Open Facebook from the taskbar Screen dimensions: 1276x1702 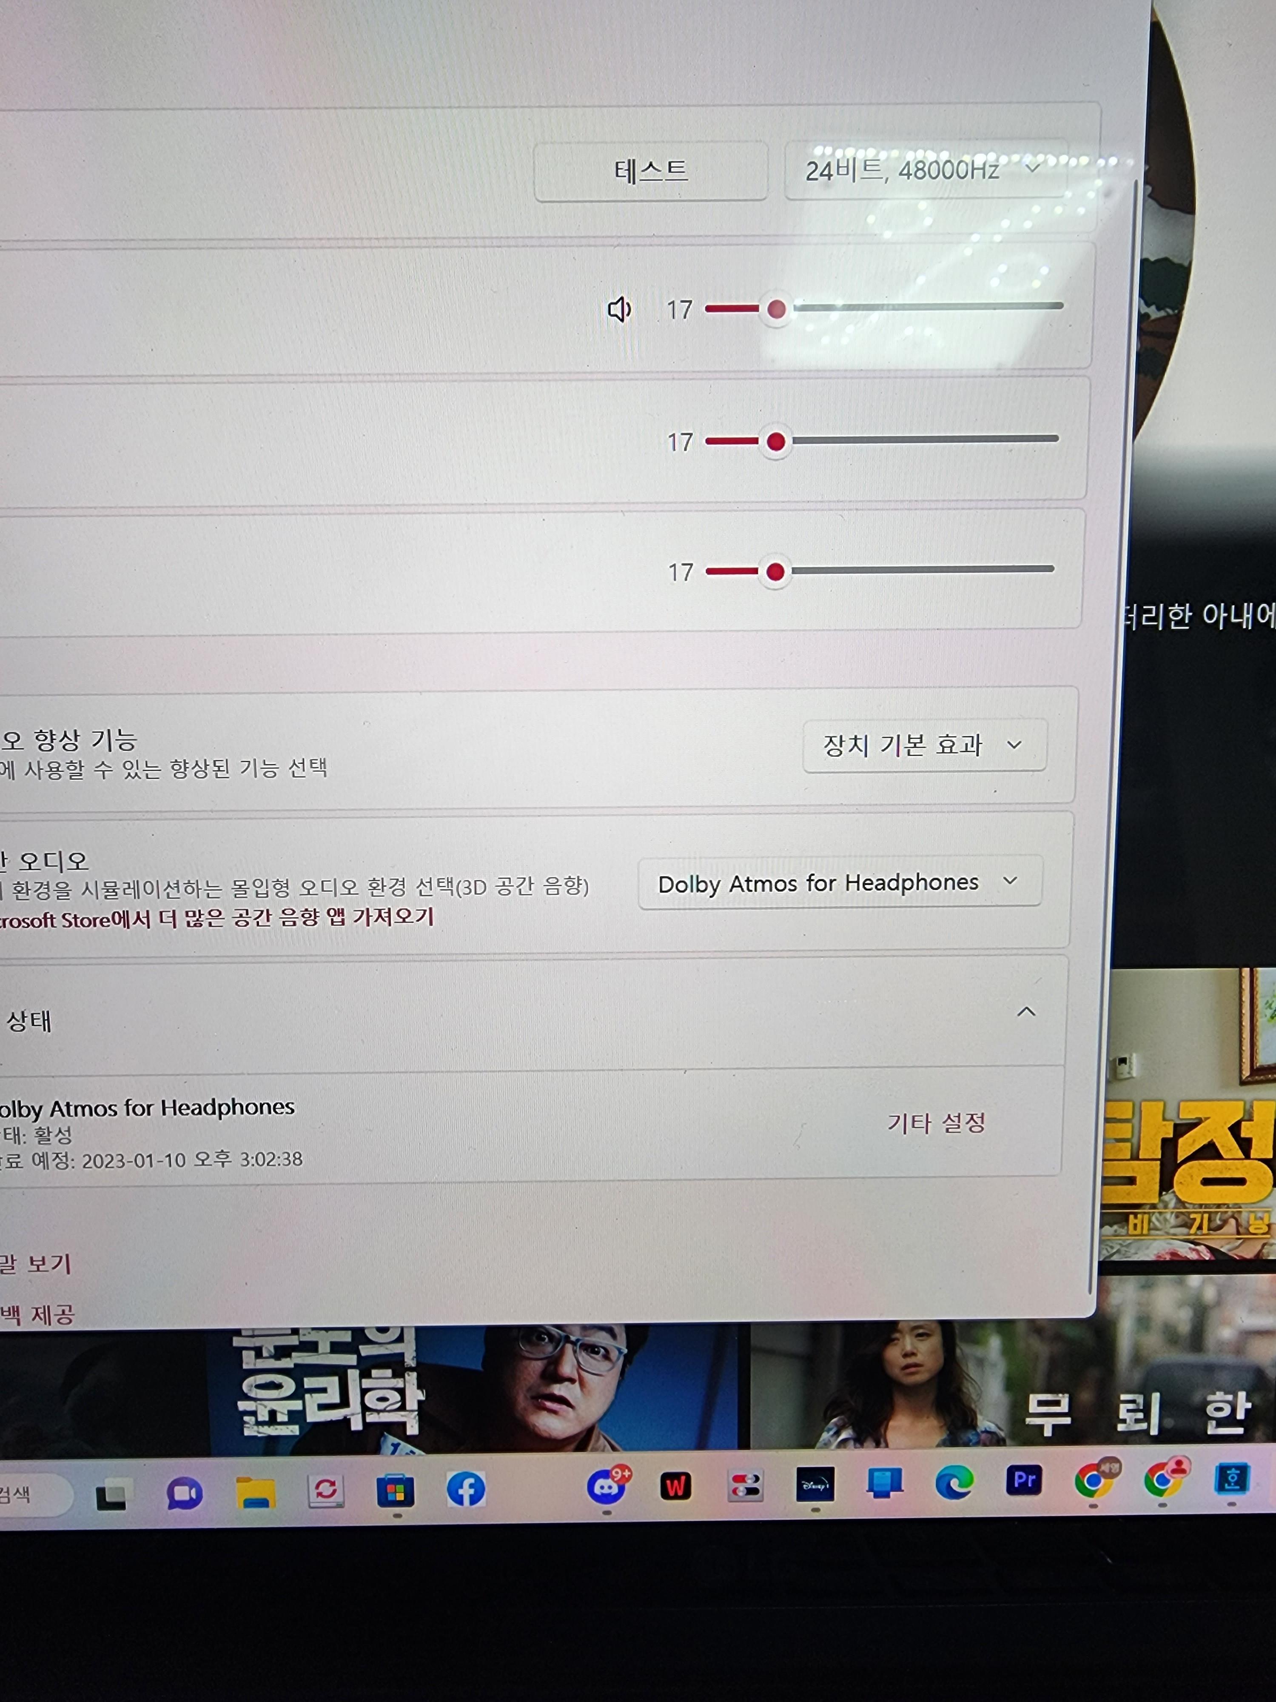(465, 1490)
